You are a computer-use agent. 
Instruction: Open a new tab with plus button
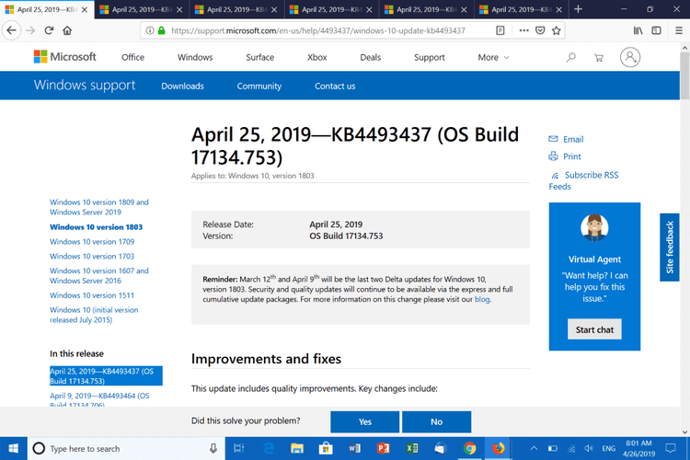coord(579,9)
